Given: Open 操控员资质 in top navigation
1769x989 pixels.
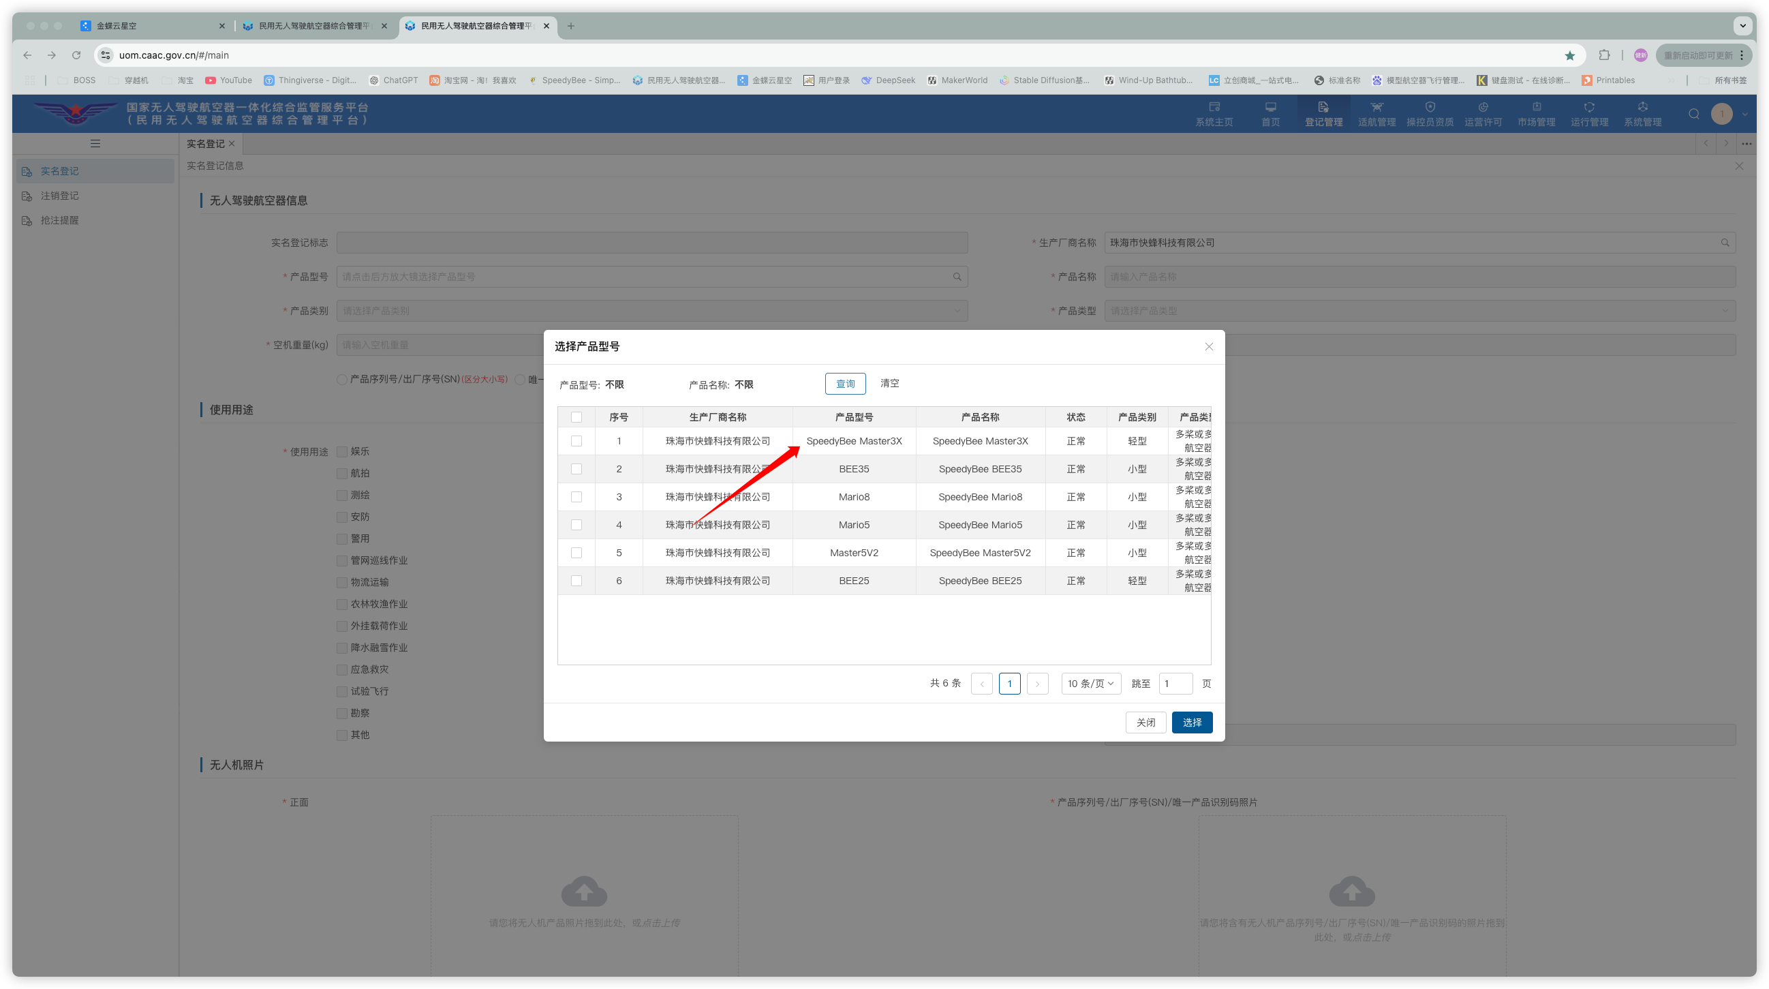Looking at the screenshot, I should tap(1430, 113).
